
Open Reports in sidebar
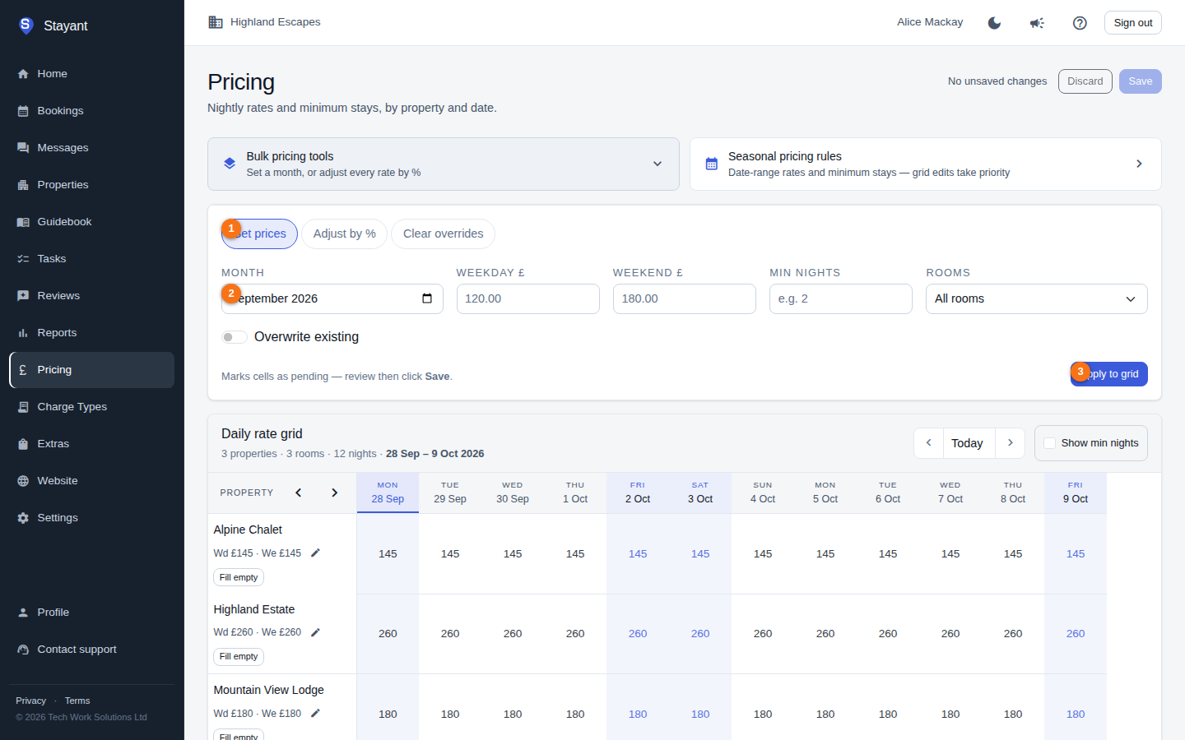pyautogui.click(x=91, y=333)
